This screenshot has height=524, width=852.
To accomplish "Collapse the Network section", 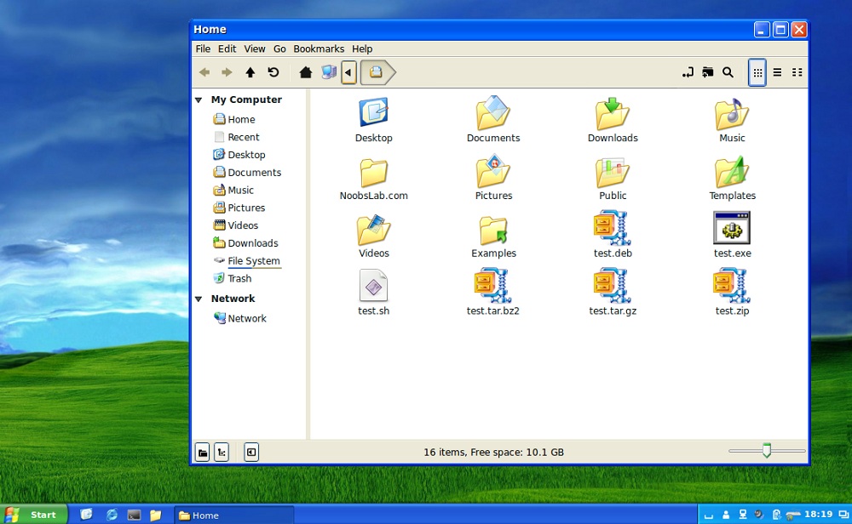I will pos(199,299).
